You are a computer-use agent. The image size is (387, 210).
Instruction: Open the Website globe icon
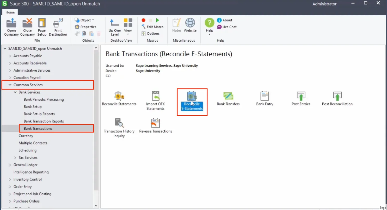click(190, 25)
